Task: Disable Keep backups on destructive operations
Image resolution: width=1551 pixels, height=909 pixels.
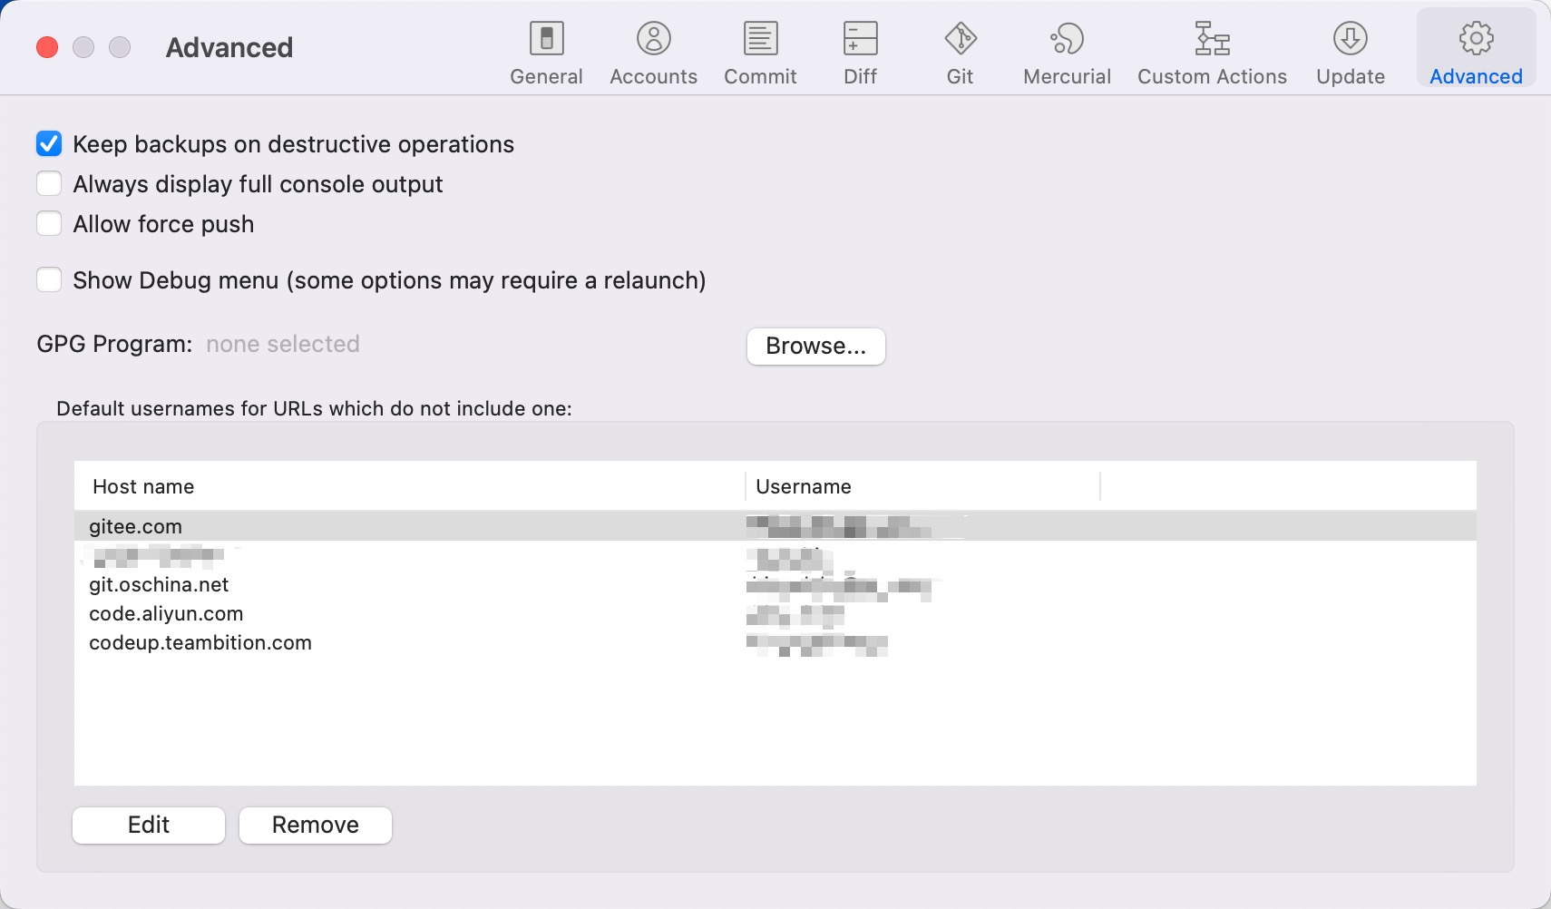Action: [x=49, y=144]
